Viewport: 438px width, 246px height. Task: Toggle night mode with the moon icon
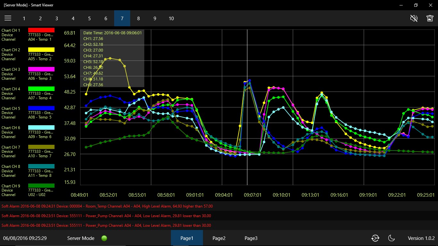point(391,238)
